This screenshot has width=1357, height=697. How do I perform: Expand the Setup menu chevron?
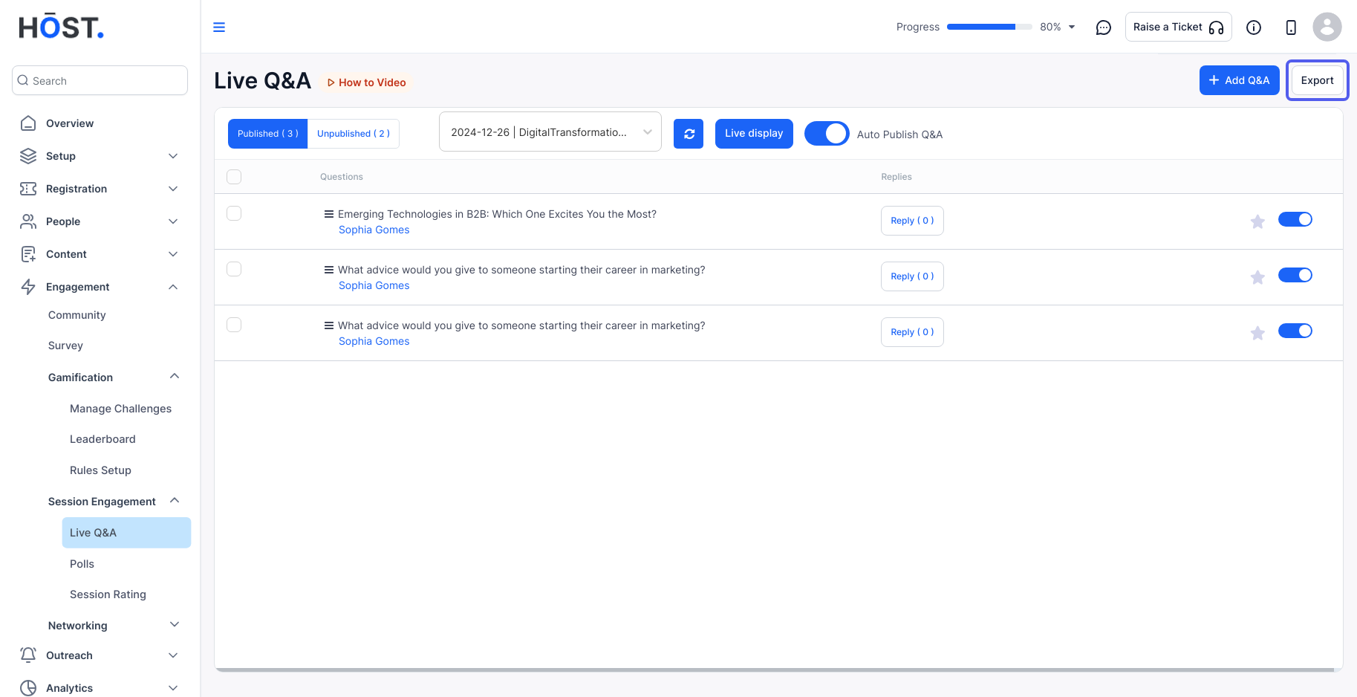pyautogui.click(x=173, y=156)
